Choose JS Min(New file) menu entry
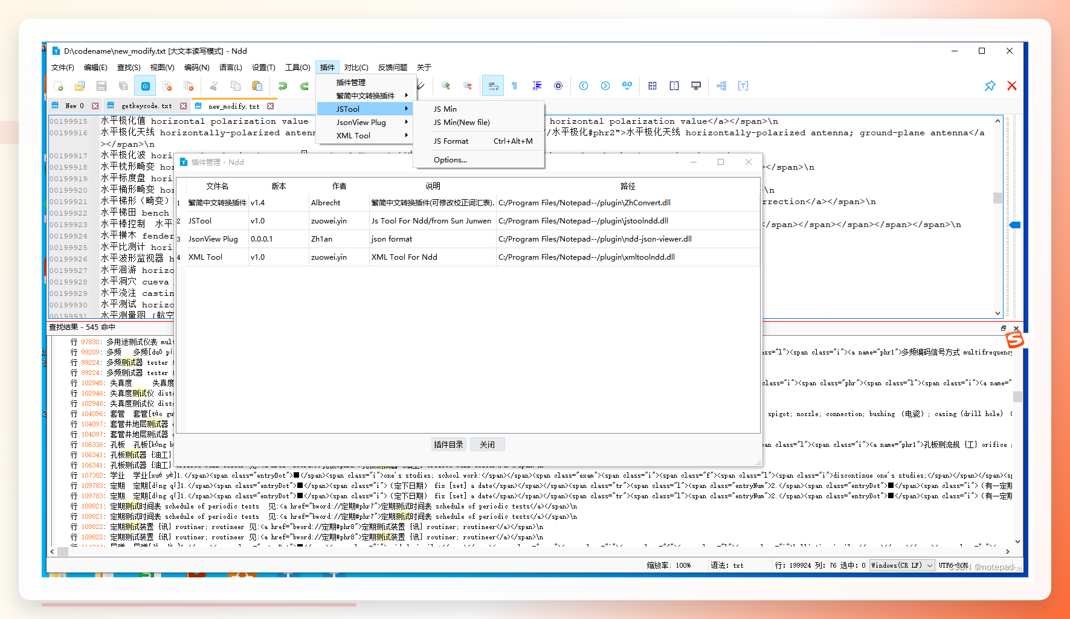Viewport: 1070px width, 619px height. click(479, 122)
